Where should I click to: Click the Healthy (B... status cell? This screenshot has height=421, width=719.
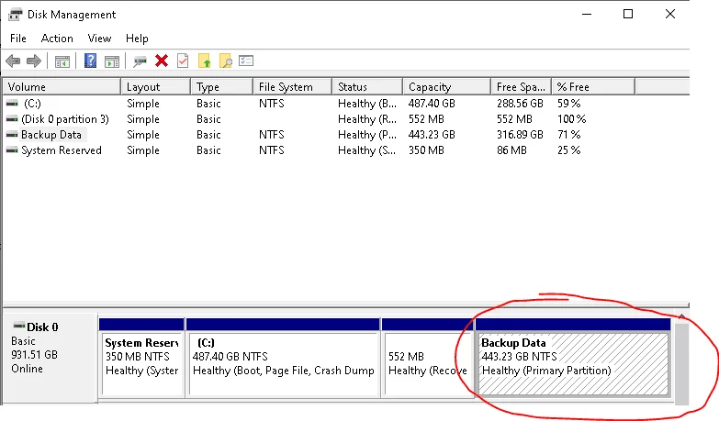point(366,104)
